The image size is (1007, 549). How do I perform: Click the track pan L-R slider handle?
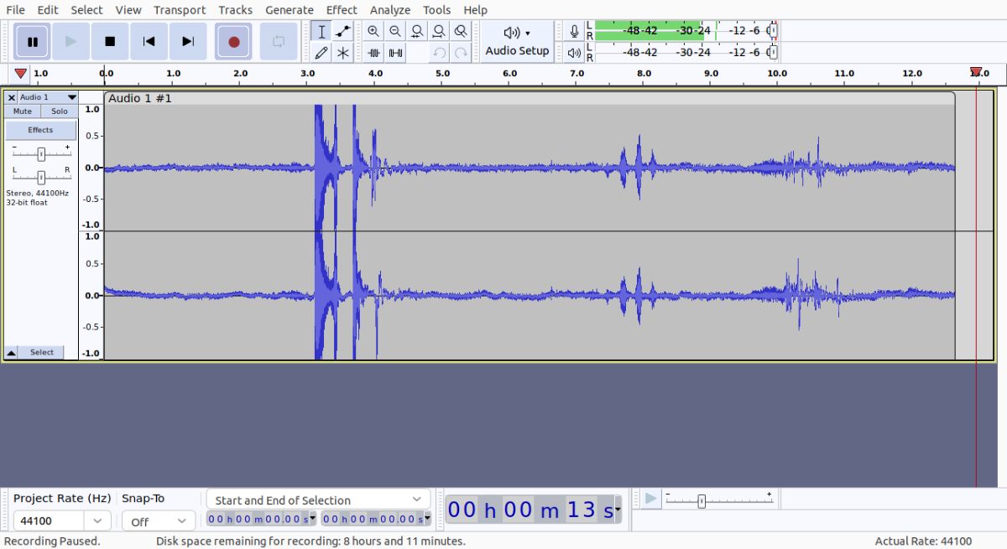40,177
